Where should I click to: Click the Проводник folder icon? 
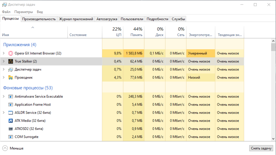pos(10,77)
